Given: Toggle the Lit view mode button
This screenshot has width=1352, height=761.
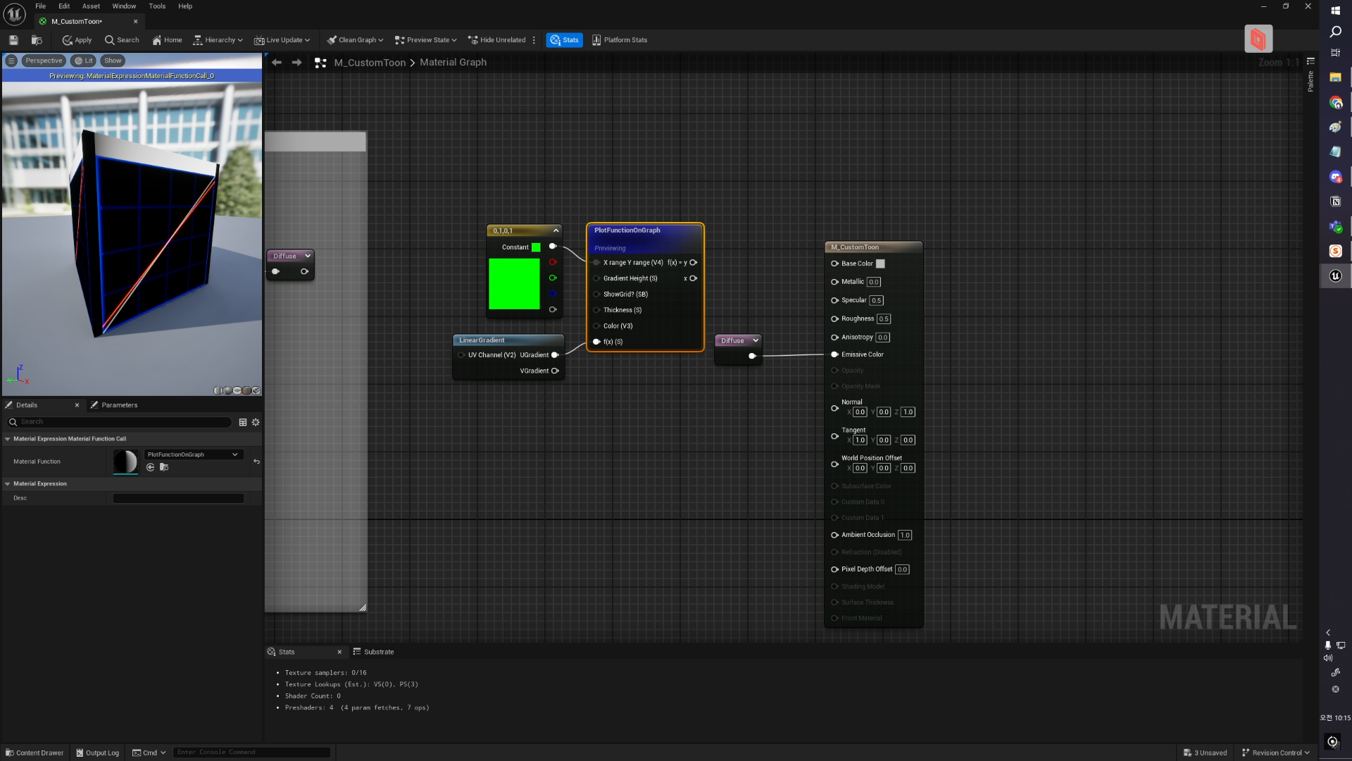Looking at the screenshot, I should (x=83, y=61).
